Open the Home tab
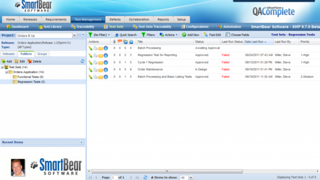Viewport: 320px width, 180px height. click(x=10, y=19)
